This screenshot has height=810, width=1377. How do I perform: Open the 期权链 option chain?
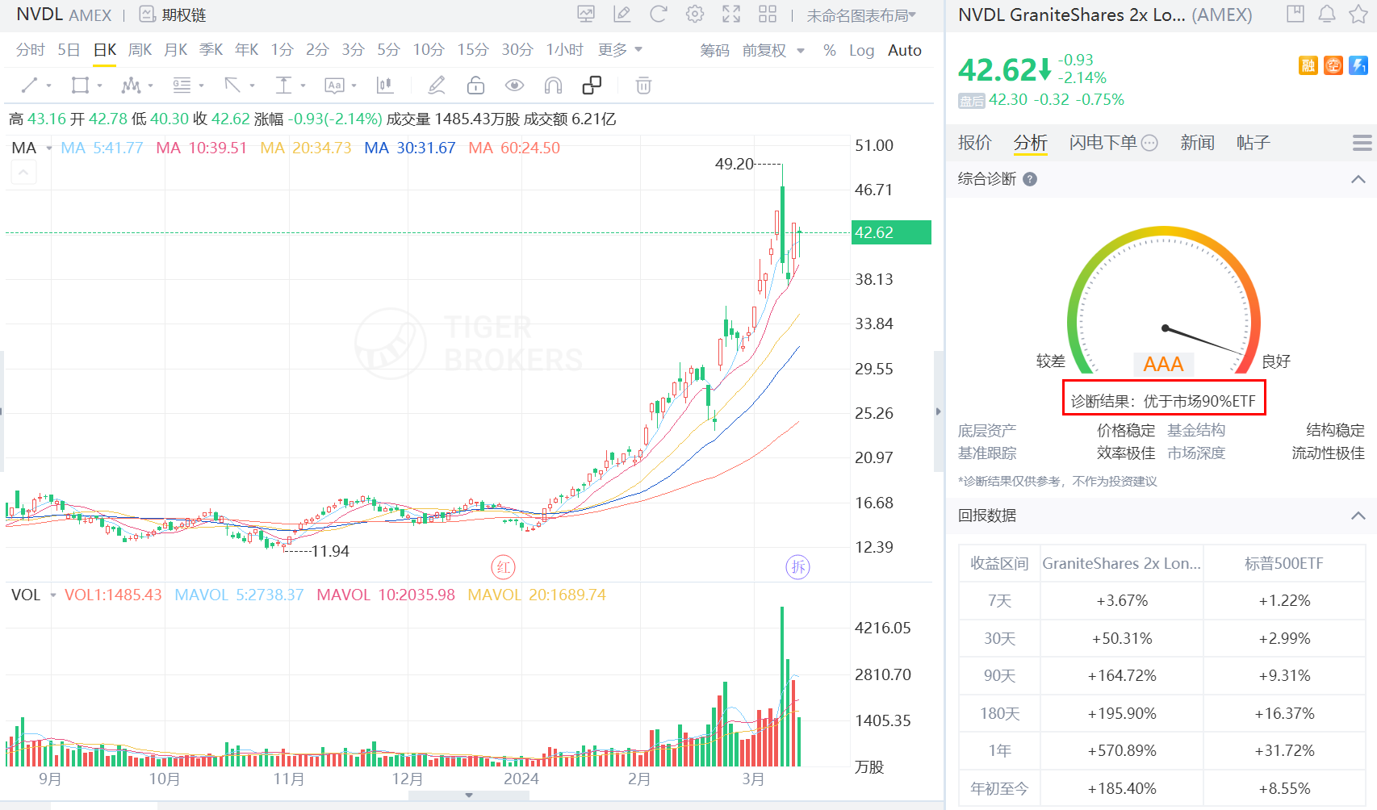(x=173, y=15)
